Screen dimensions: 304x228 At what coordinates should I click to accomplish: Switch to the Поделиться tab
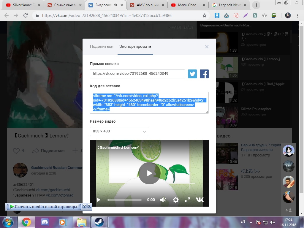coord(102,47)
